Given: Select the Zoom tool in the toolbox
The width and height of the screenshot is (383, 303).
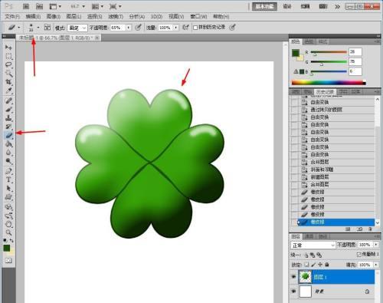Looking at the screenshot, I should [8, 232].
